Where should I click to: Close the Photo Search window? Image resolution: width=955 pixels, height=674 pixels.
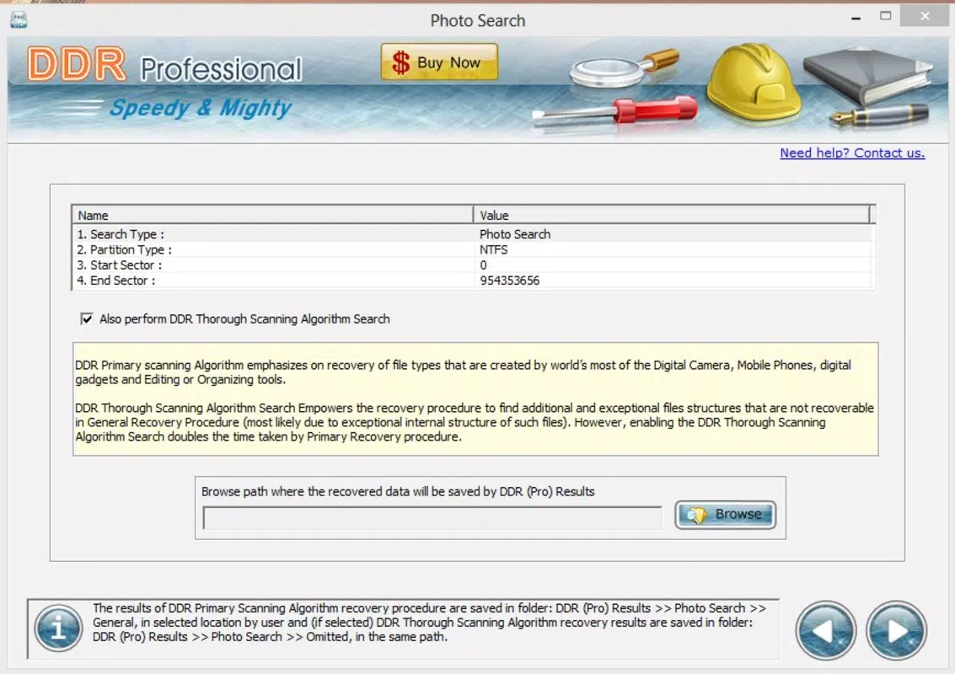pyautogui.click(x=925, y=16)
